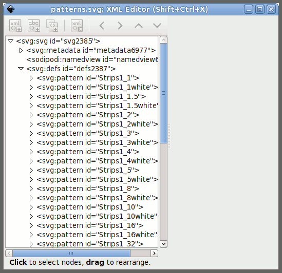Viewport: 282px width, 273px height.
Task: Select the Strips1_8white pattern node
Action: pyautogui.click(x=97, y=198)
